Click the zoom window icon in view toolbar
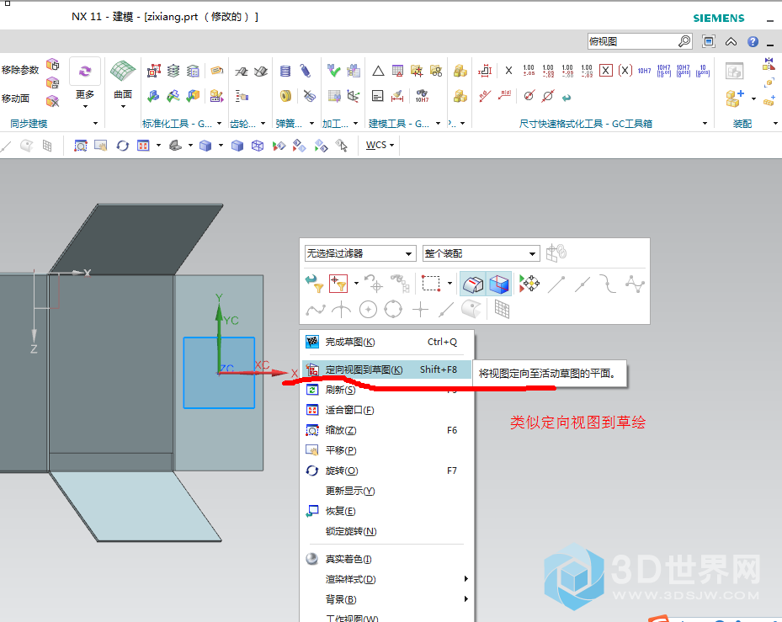782x622 pixels. coord(80,145)
